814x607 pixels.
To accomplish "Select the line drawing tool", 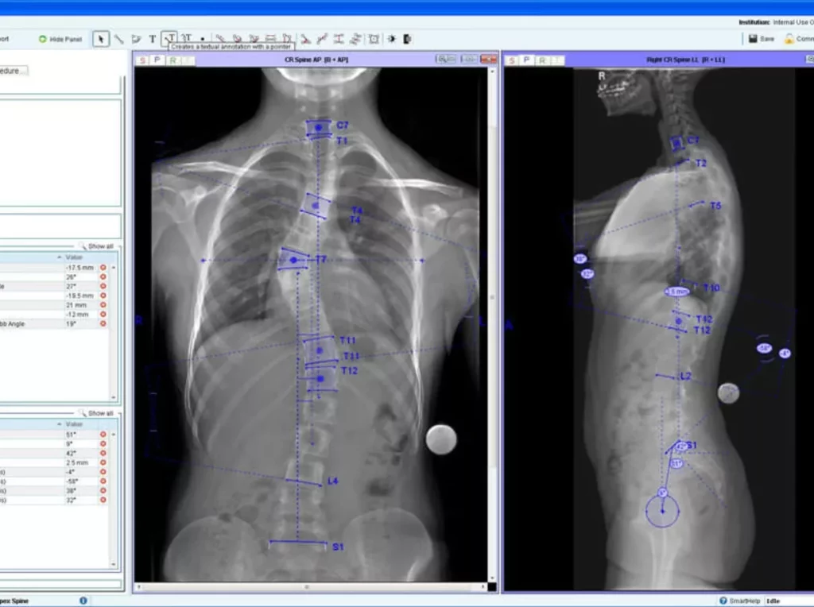I will 118,38.
